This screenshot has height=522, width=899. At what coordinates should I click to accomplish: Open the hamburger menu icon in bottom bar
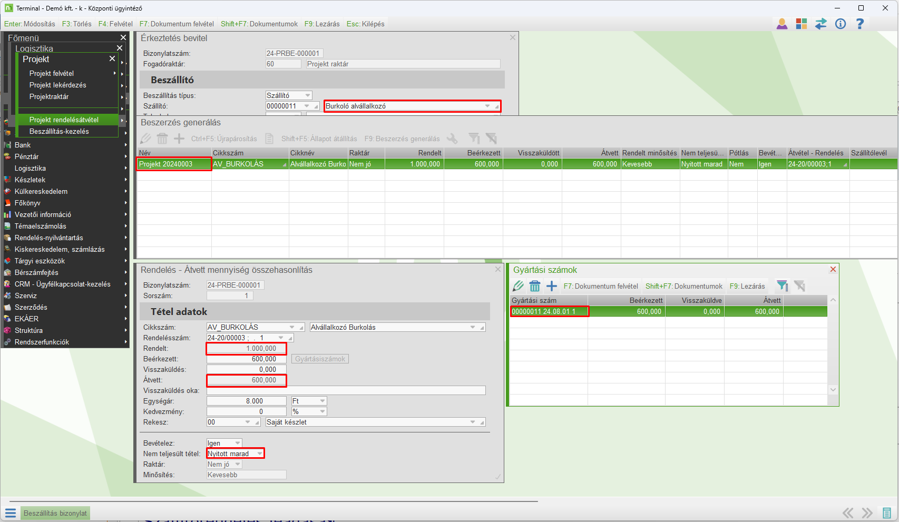11,513
